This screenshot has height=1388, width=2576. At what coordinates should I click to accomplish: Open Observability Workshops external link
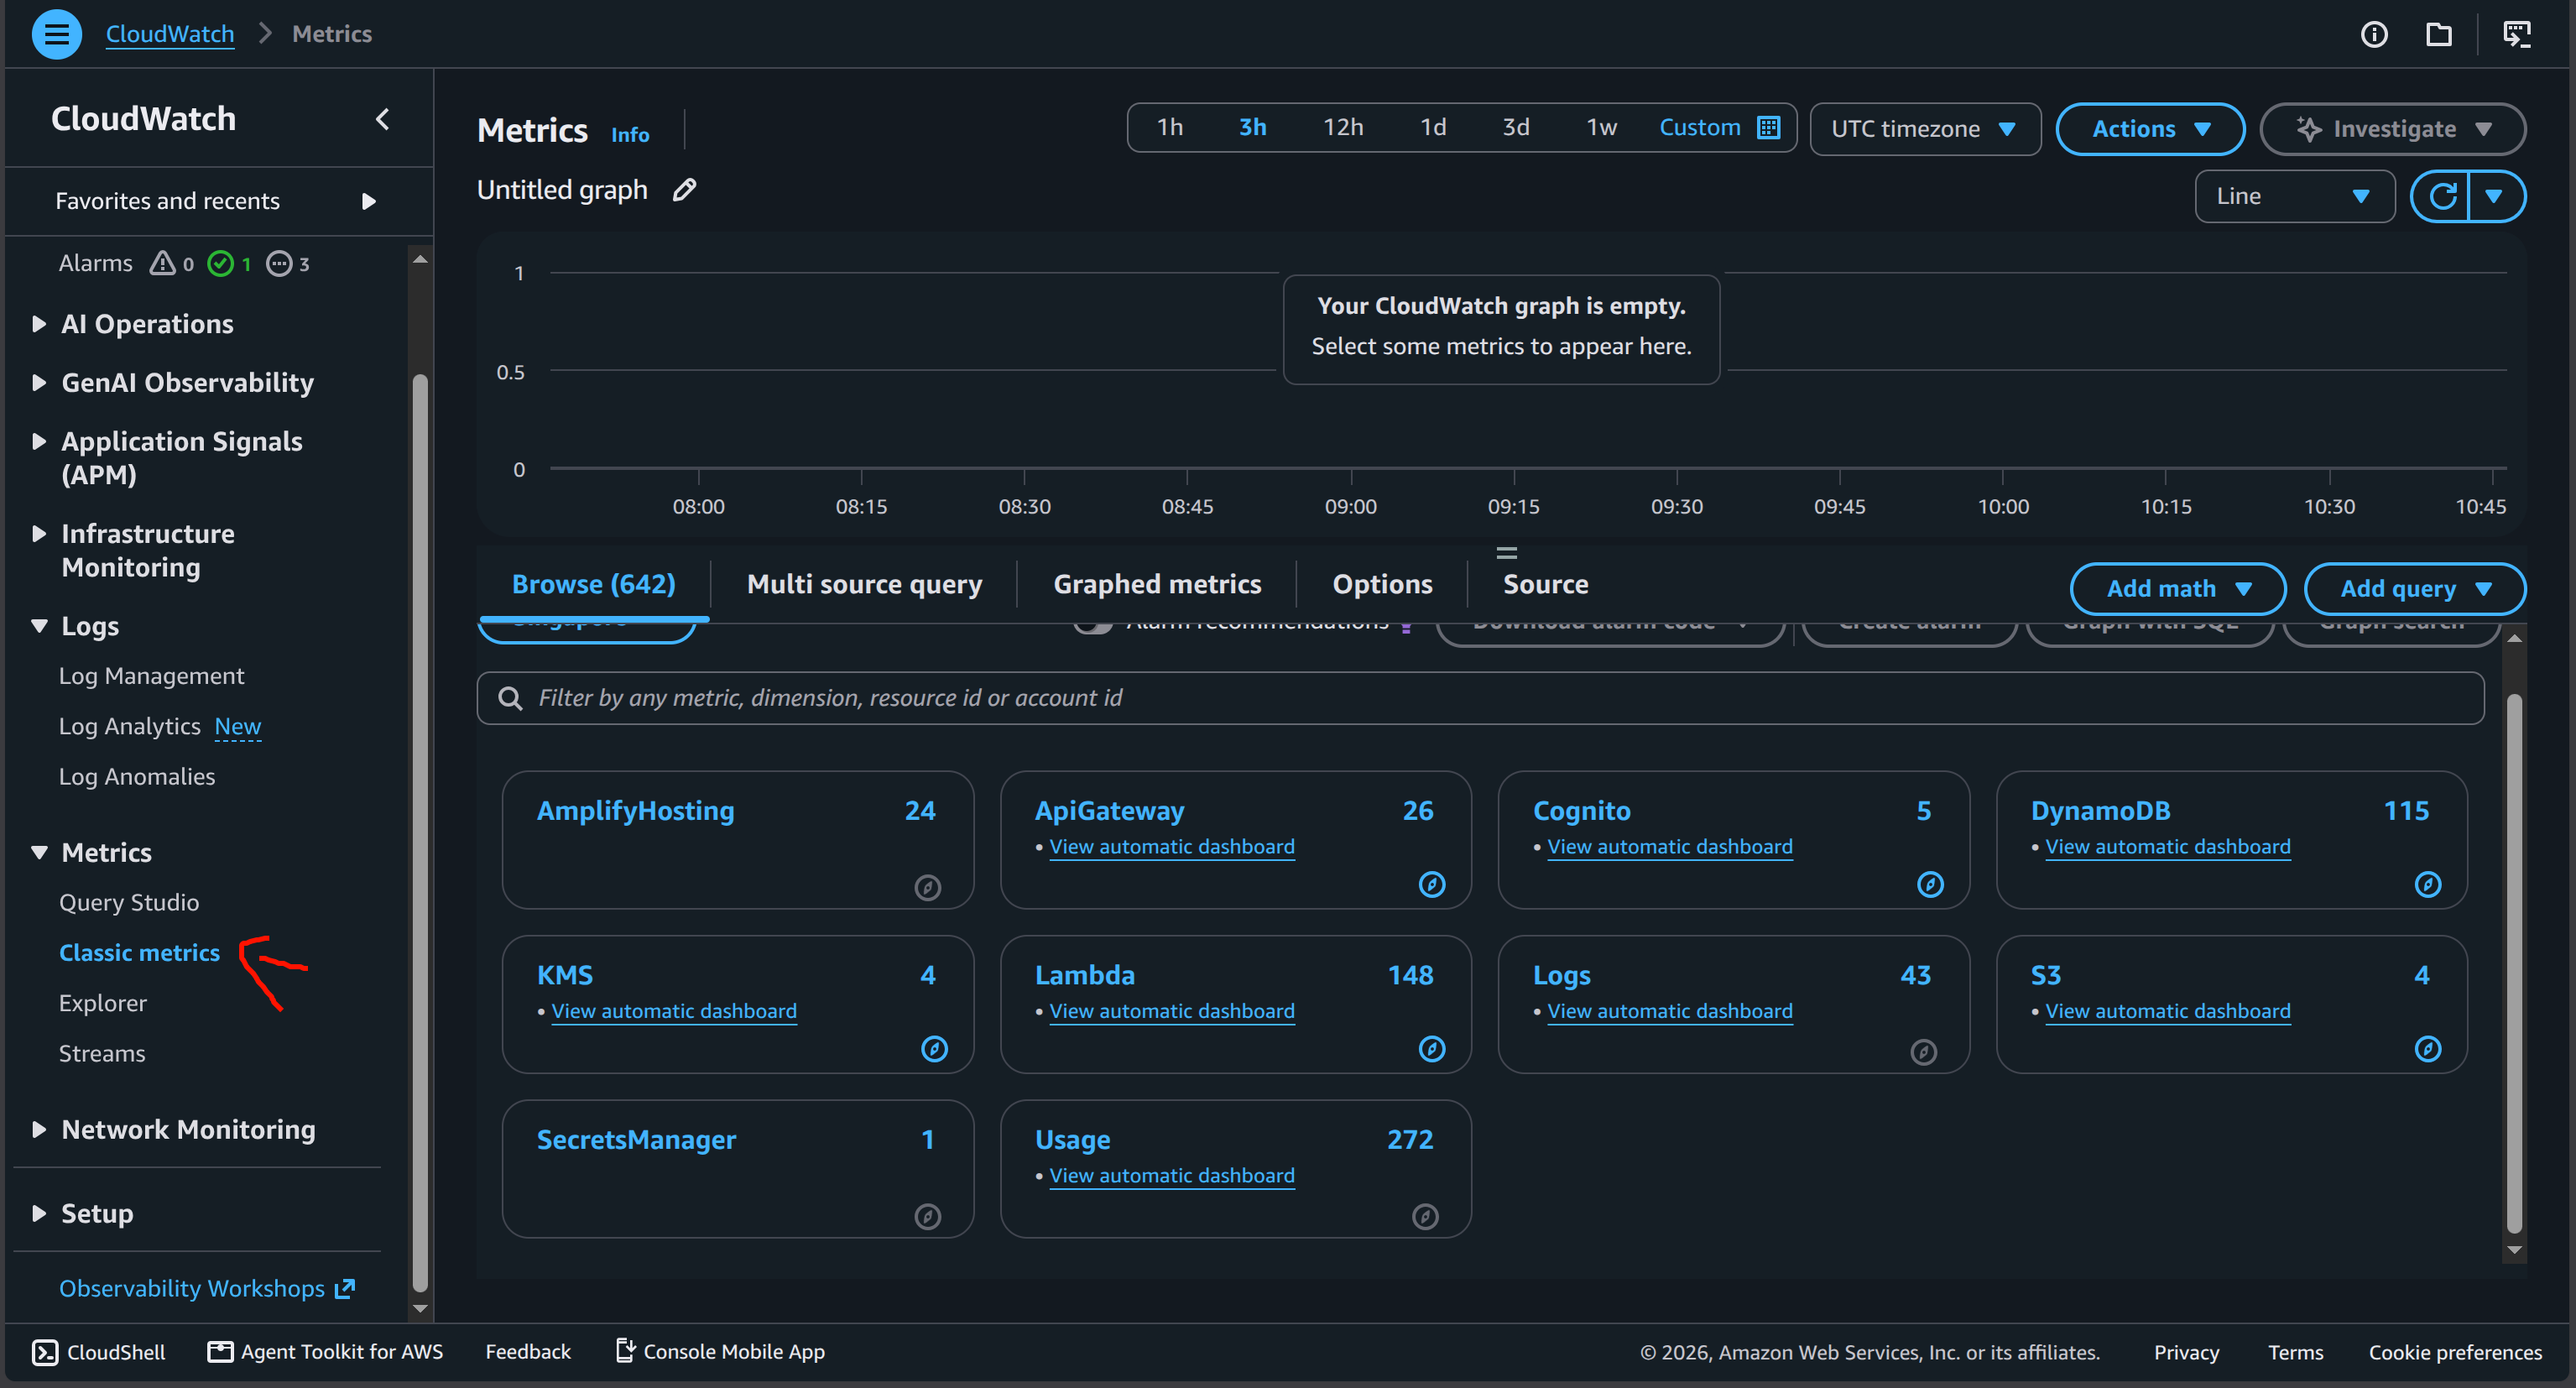(207, 1288)
